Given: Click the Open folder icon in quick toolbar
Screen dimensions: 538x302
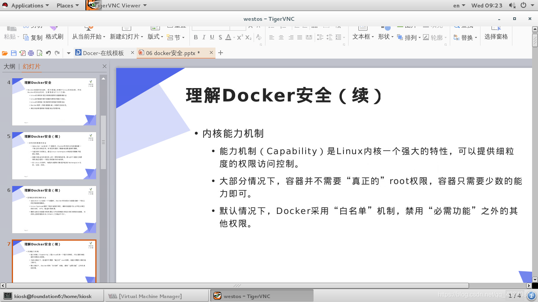Looking at the screenshot, I should (5, 53).
